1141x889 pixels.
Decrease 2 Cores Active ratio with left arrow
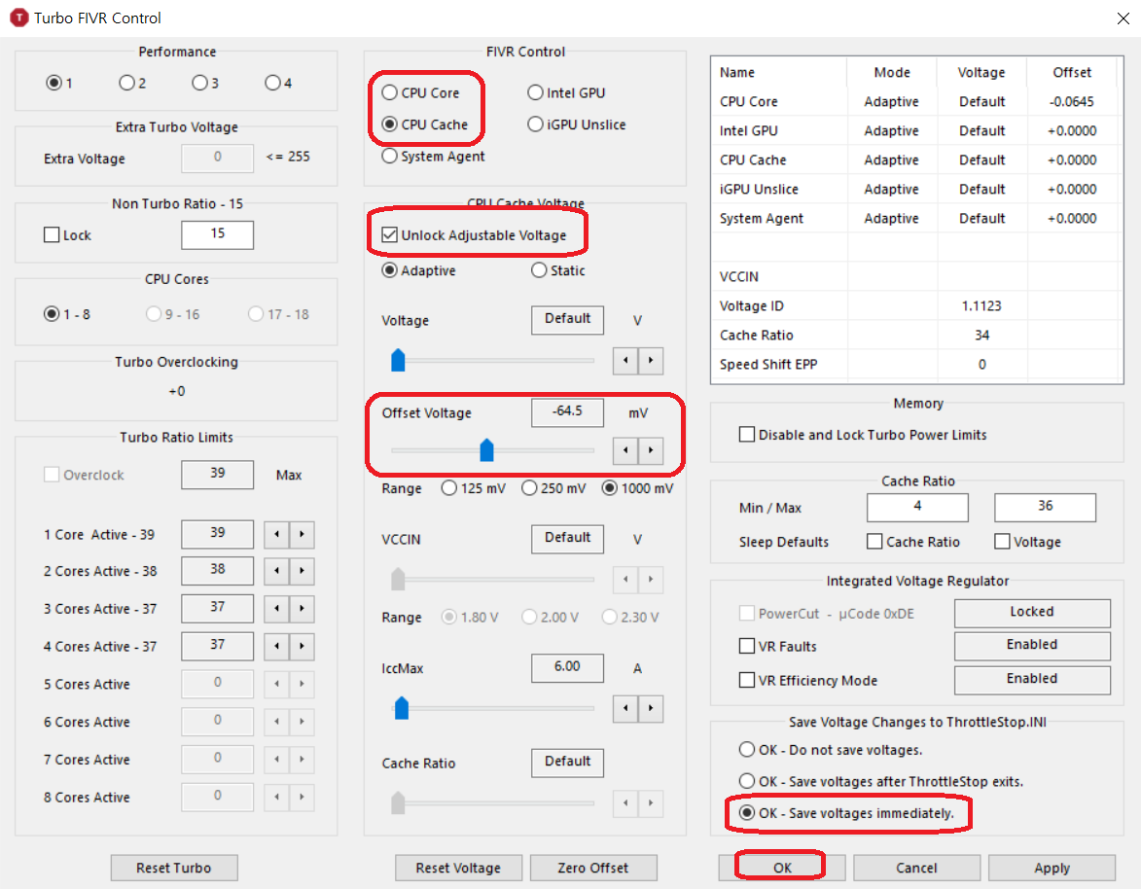tap(276, 571)
